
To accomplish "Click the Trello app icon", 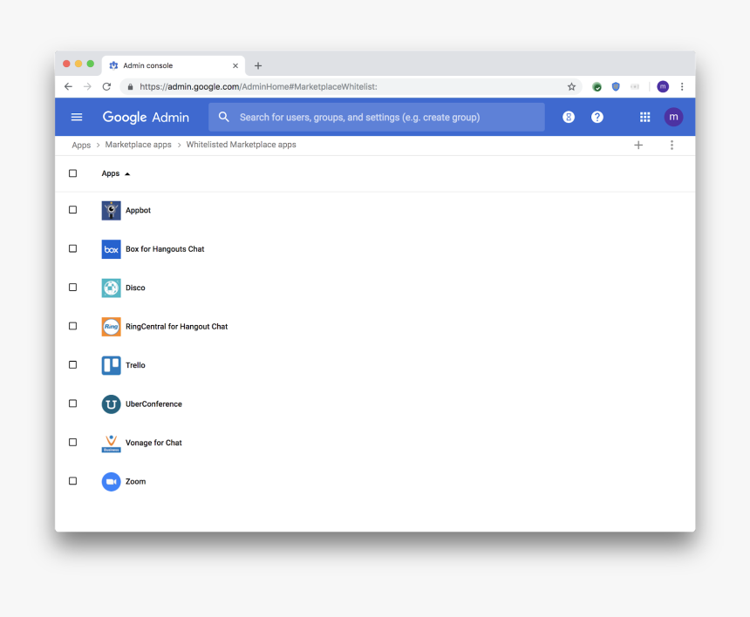I will [x=111, y=365].
